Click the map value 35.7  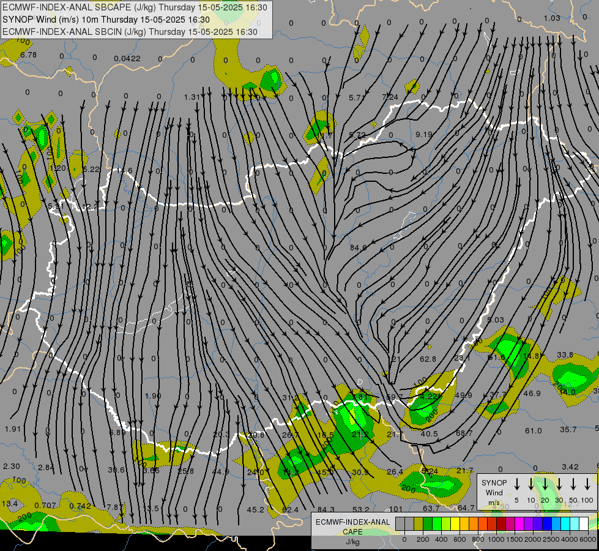(x=568, y=429)
